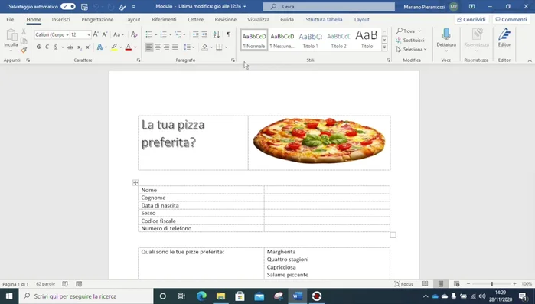Center align text
Viewport: 535px width, 304px height.
pyautogui.click(x=158, y=47)
